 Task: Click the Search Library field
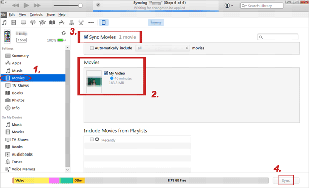[x=262, y=6]
